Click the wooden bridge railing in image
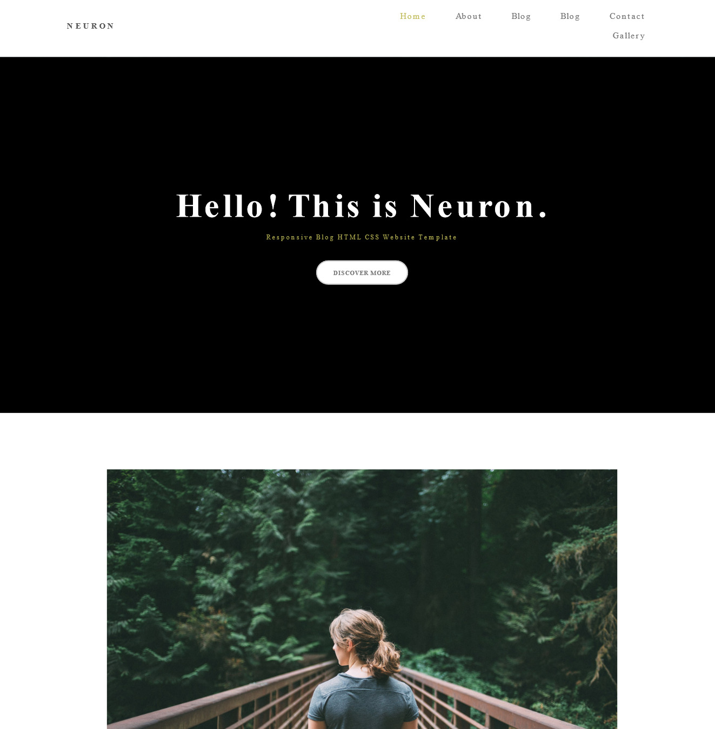The width and height of the screenshot is (715, 729). pyautogui.click(x=227, y=697)
